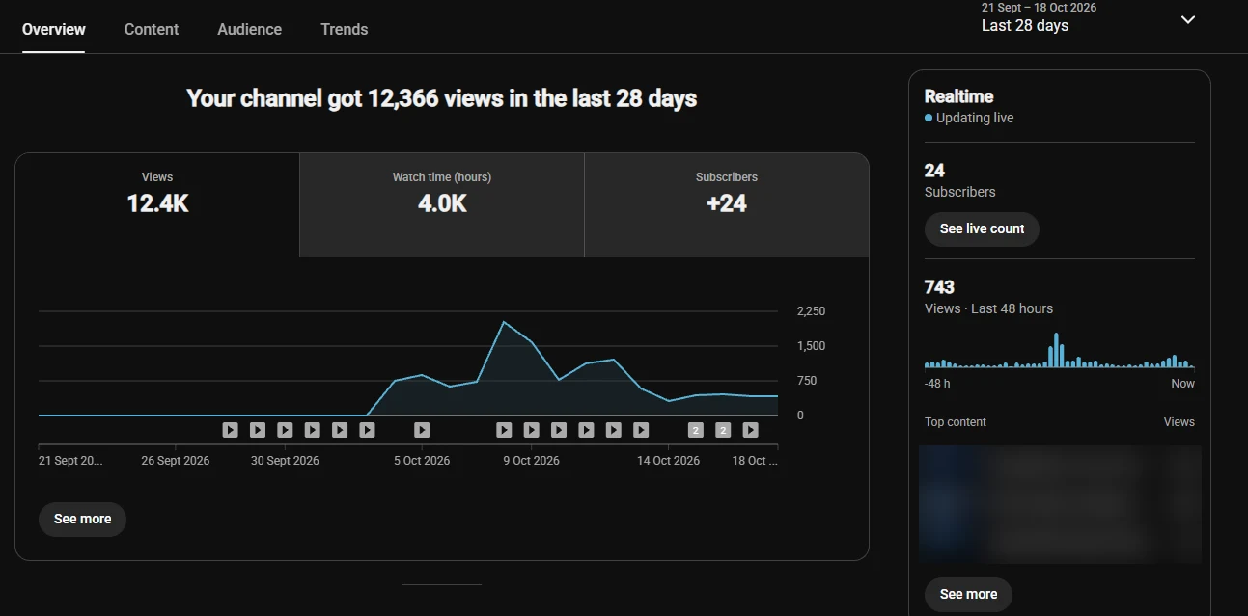
Task: Click the '21 Sept – 18 Oct 2026' date text
Action: (x=1039, y=7)
